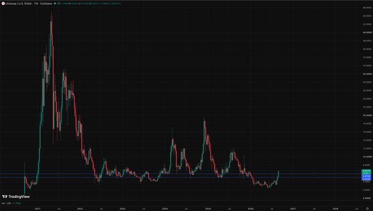Click the green market status dot
The width and height of the screenshot is (373, 211).
pos(55,3)
